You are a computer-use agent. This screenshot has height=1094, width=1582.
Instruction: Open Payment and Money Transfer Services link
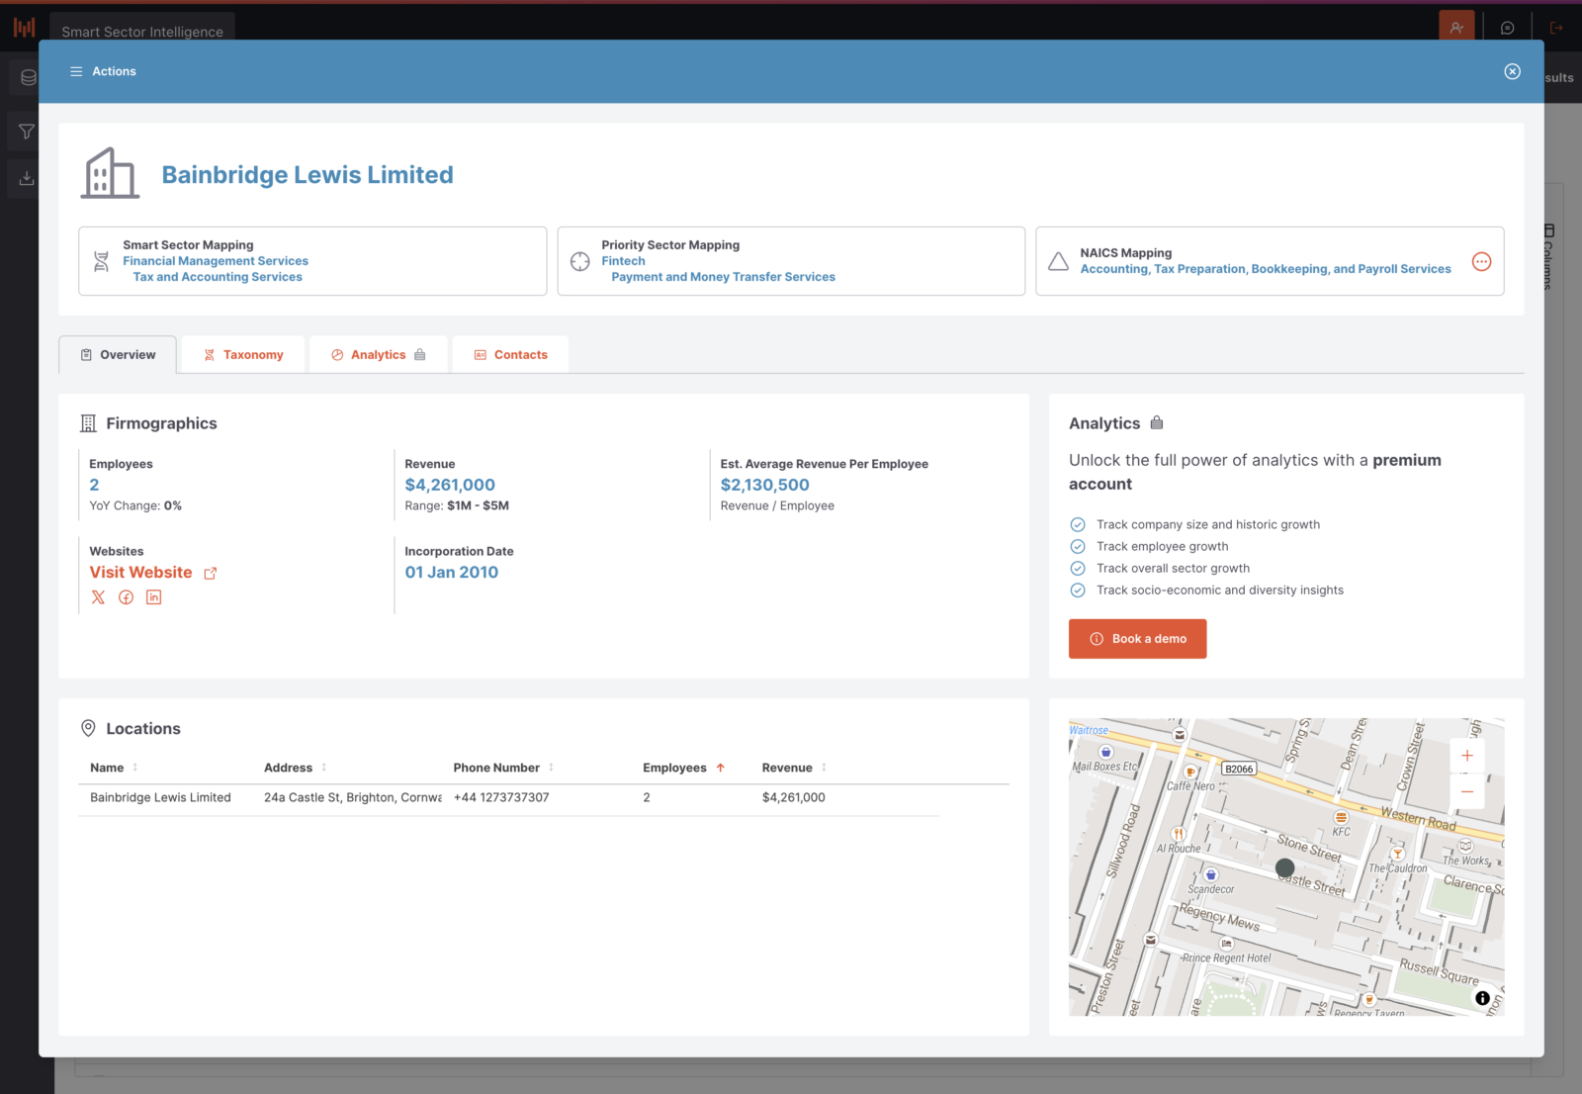point(723,277)
